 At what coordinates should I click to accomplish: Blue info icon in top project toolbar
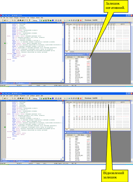pos(53,20)
